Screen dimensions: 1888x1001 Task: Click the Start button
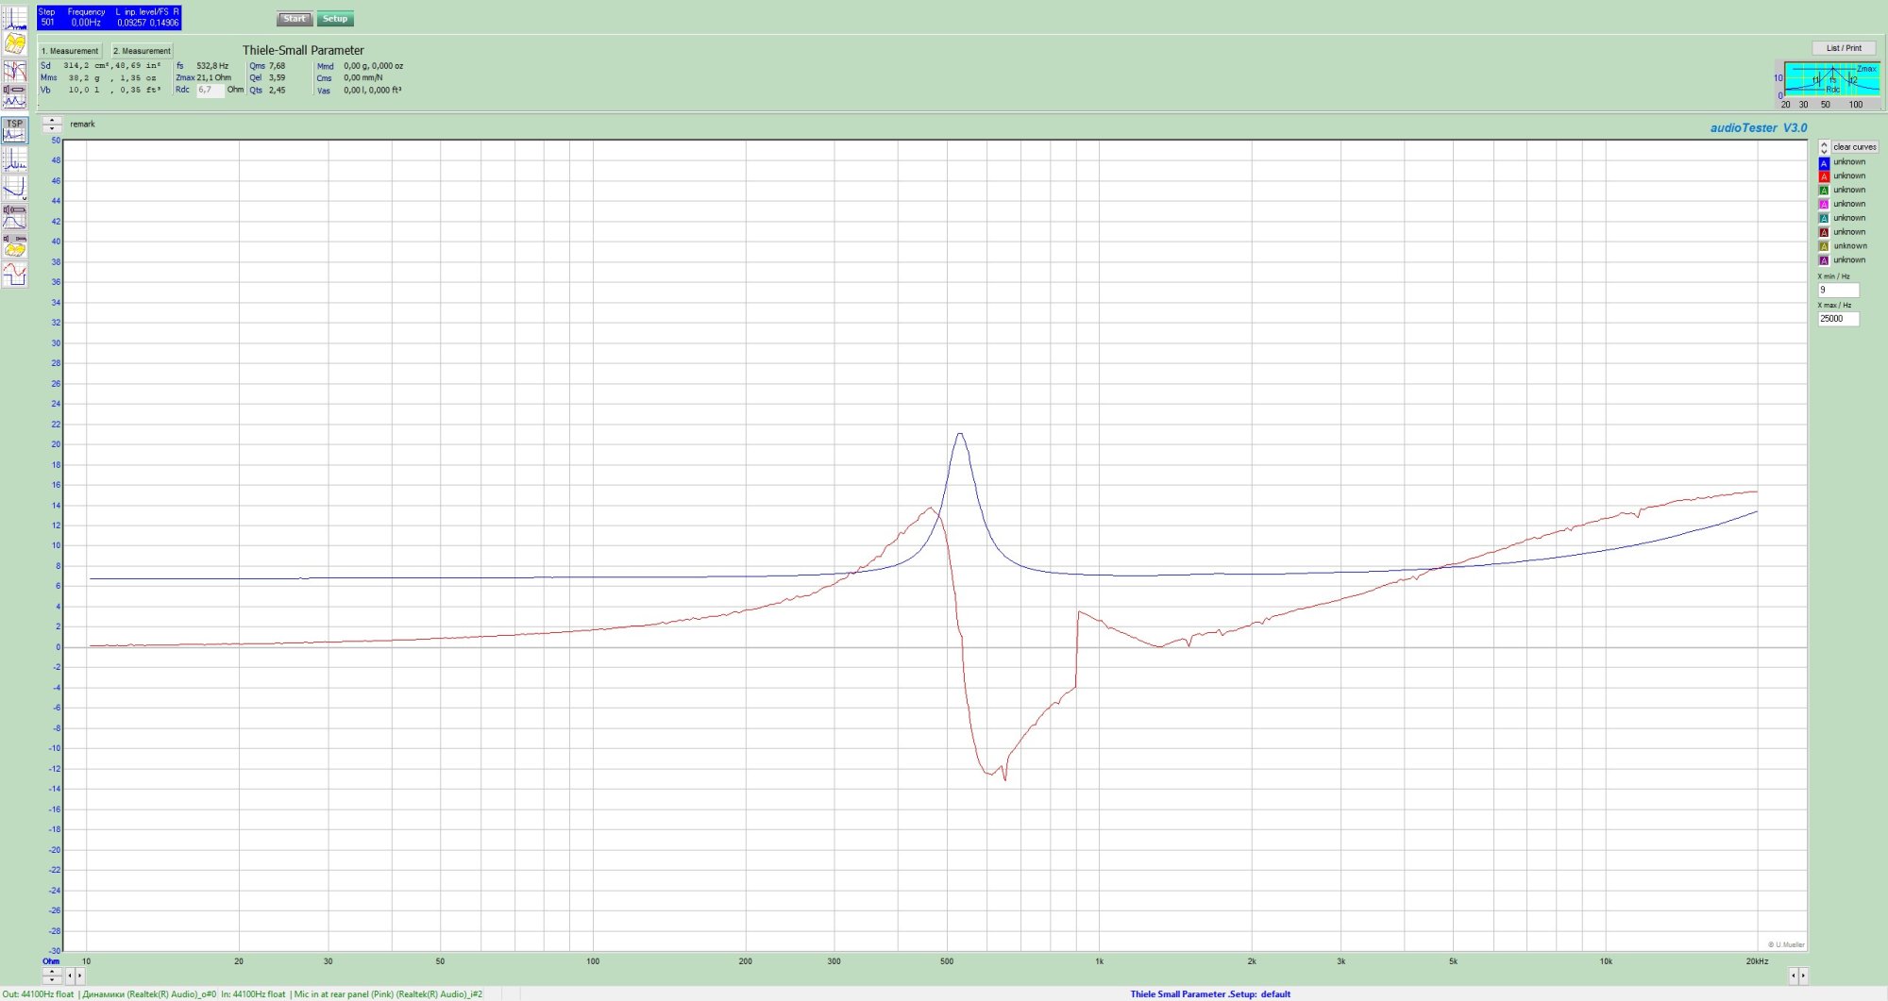[295, 19]
